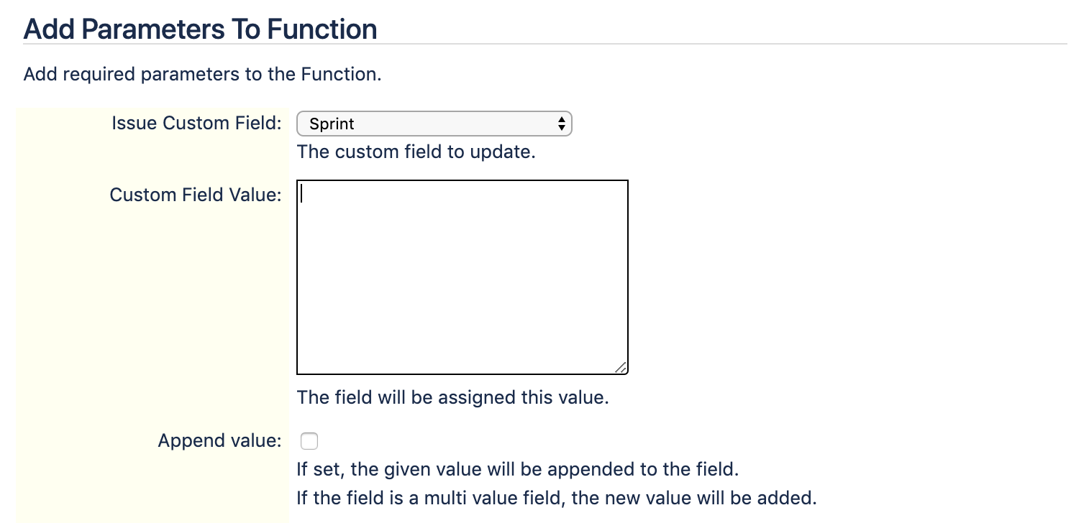
Task: Click the "Add required parameters to the Function." text
Action: tap(203, 74)
